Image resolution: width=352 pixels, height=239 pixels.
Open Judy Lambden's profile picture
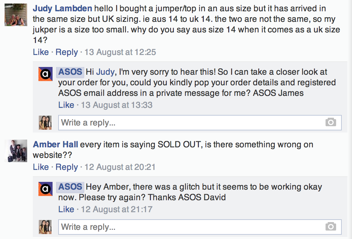[16, 15]
